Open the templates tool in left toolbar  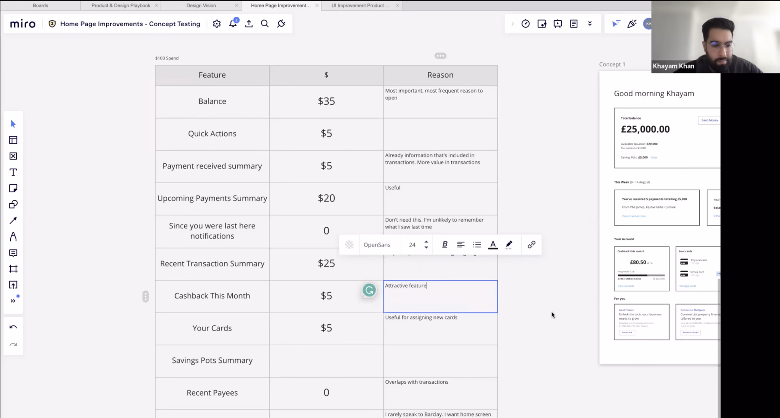13,140
